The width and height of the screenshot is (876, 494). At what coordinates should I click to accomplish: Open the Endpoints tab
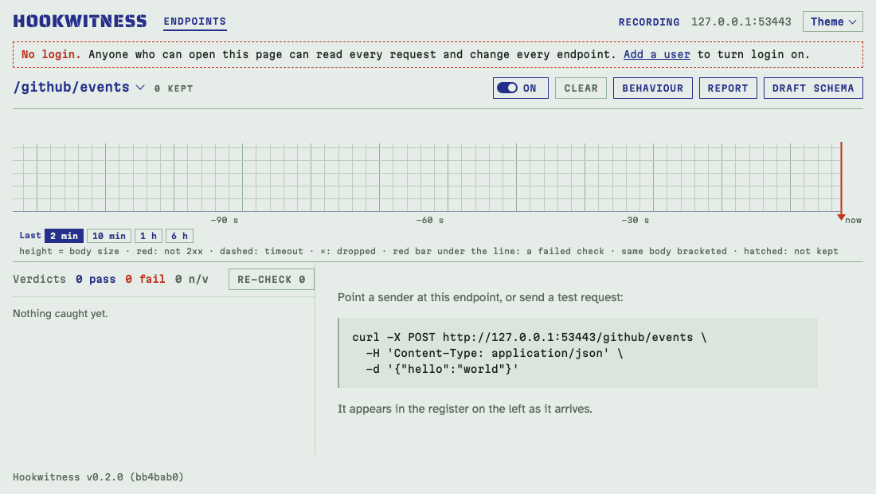coord(195,22)
